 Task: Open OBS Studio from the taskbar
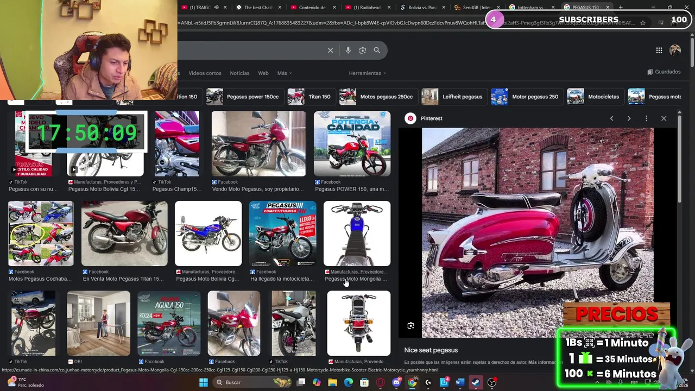pos(492,382)
